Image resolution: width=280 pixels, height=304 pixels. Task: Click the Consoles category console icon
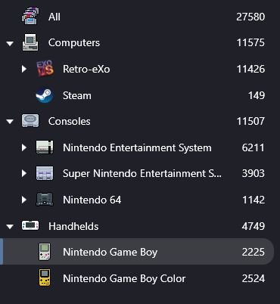[30, 121]
